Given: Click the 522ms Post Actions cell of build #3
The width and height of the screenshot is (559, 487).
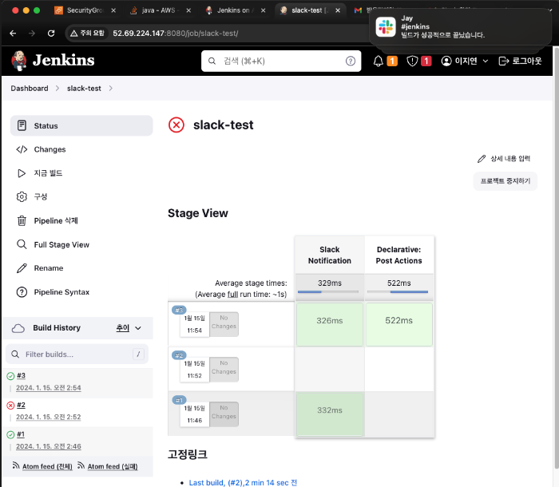Looking at the screenshot, I should pyautogui.click(x=399, y=324).
